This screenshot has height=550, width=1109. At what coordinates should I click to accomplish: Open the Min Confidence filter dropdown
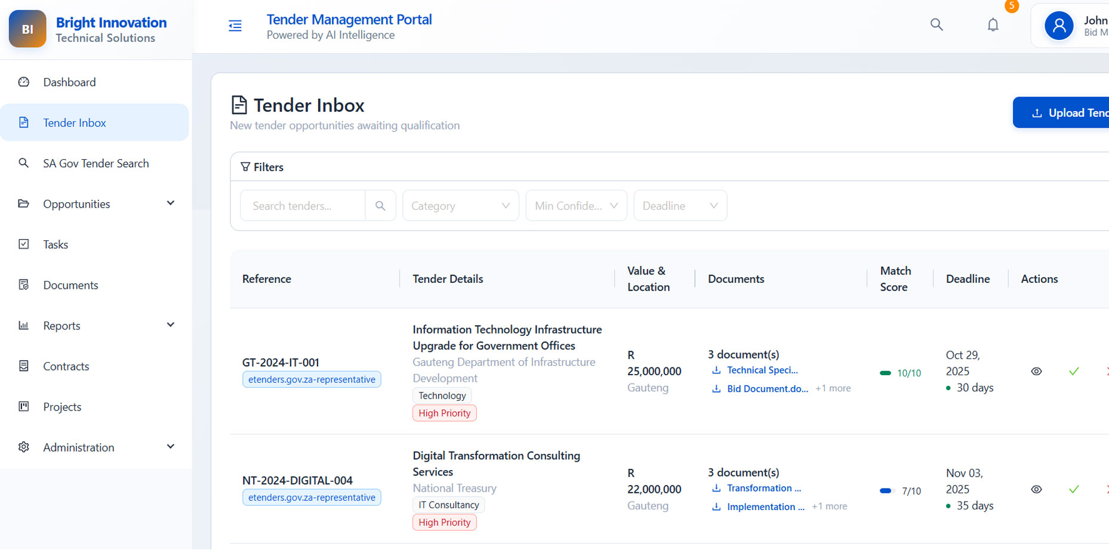[x=575, y=206]
